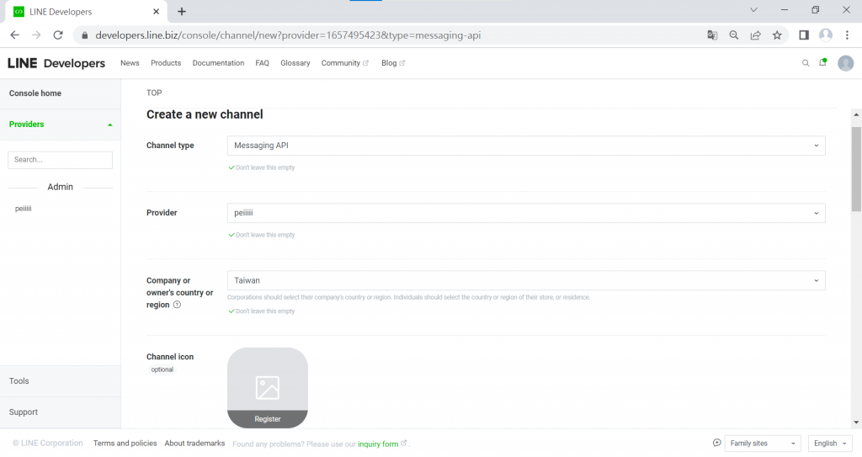Open the Provider dropdown

526,214
